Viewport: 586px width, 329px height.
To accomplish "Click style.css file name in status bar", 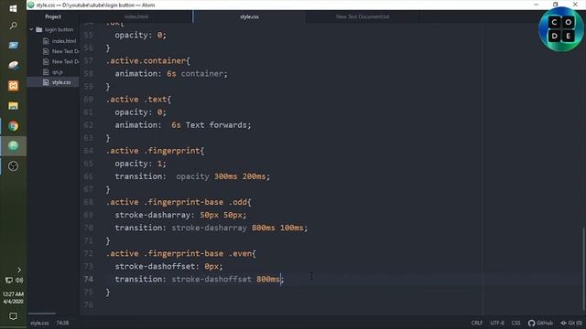I will [x=39, y=323].
